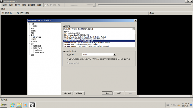Select the WASAPI speakers (Realtek High Definition Audio) entry
Screen dimensions: 193x108
99,44
